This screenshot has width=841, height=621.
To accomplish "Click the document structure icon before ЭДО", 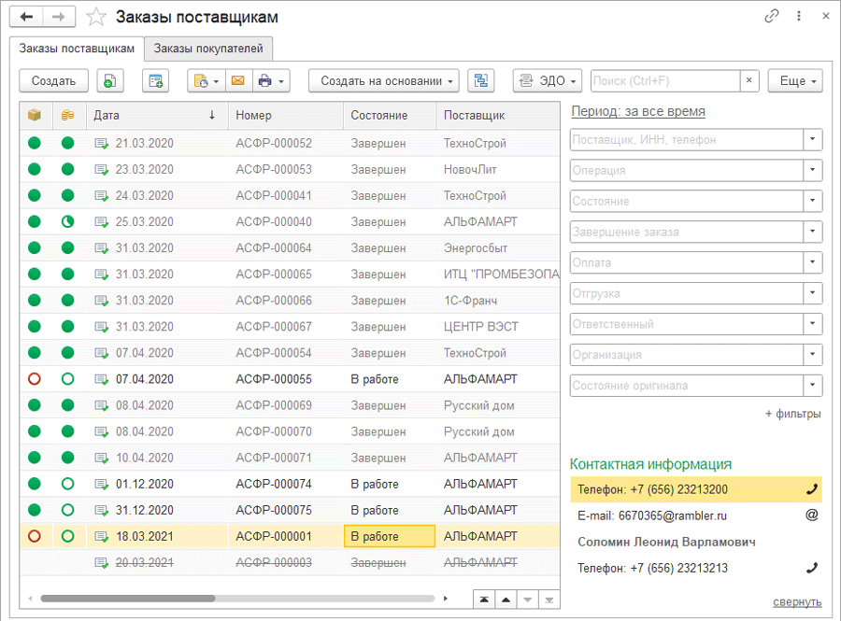I will [x=481, y=81].
